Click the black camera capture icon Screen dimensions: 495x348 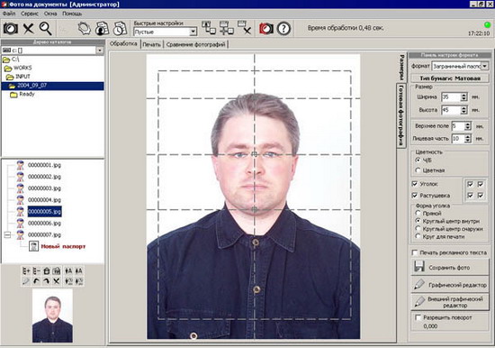tap(11, 29)
